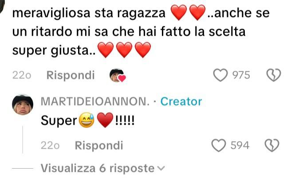Tap the partially visible commenter avatar at top
Screen dimensions: 295x178
pos(2,6)
